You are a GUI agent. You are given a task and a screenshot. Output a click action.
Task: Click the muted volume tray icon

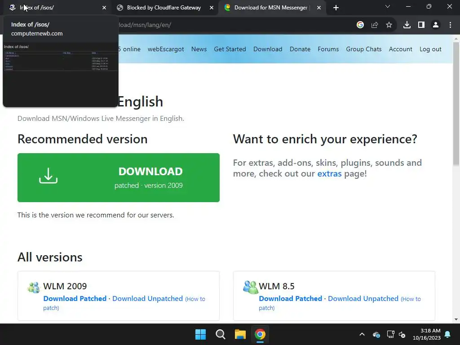[x=402, y=334]
